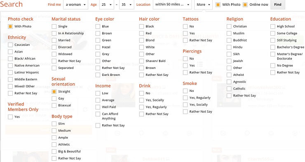This screenshot has height=162, width=305.
Task: Check Gay orientation checkbox
Action: click(54, 98)
